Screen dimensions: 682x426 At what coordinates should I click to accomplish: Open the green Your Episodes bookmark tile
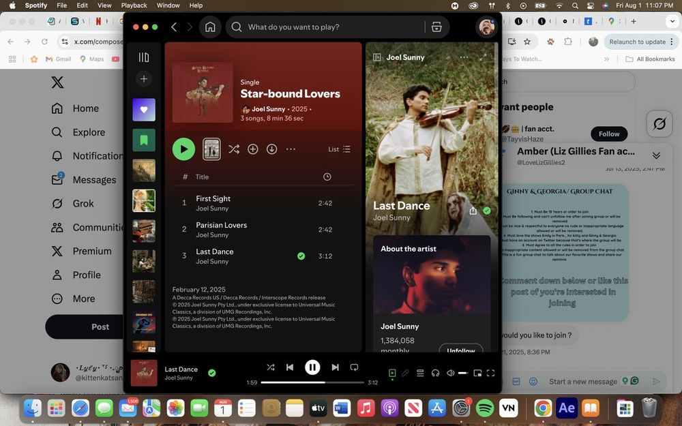tap(144, 140)
